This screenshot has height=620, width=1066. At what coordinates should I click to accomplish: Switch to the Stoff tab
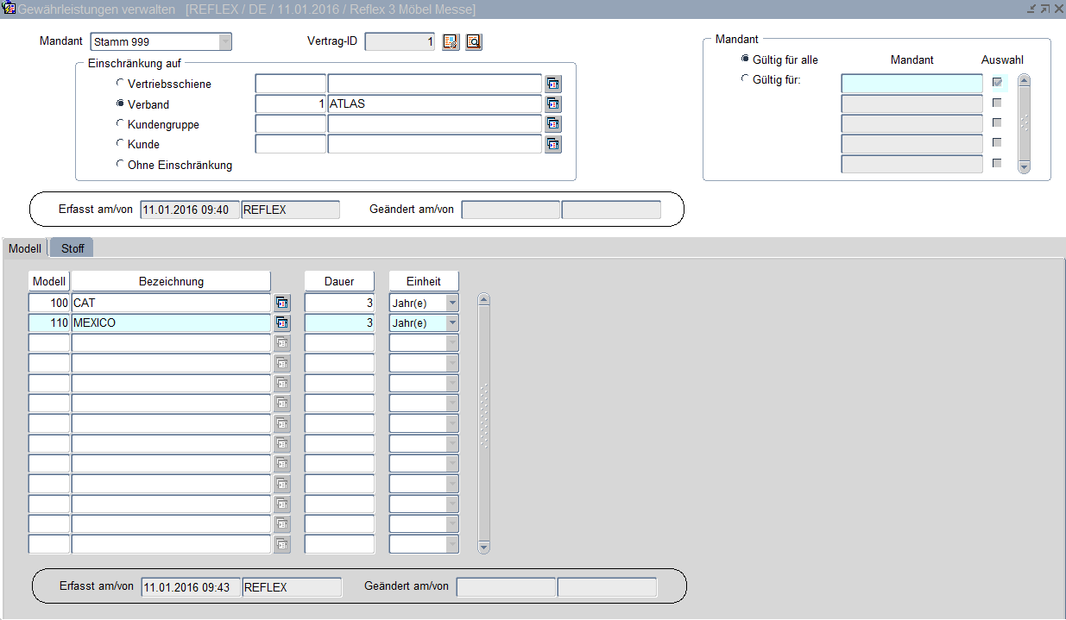tap(73, 248)
